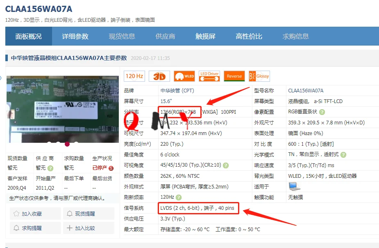Open the help icon after 45/45/15/30 viewing angle
This screenshot has width=379, height=248.
(x=226, y=165)
